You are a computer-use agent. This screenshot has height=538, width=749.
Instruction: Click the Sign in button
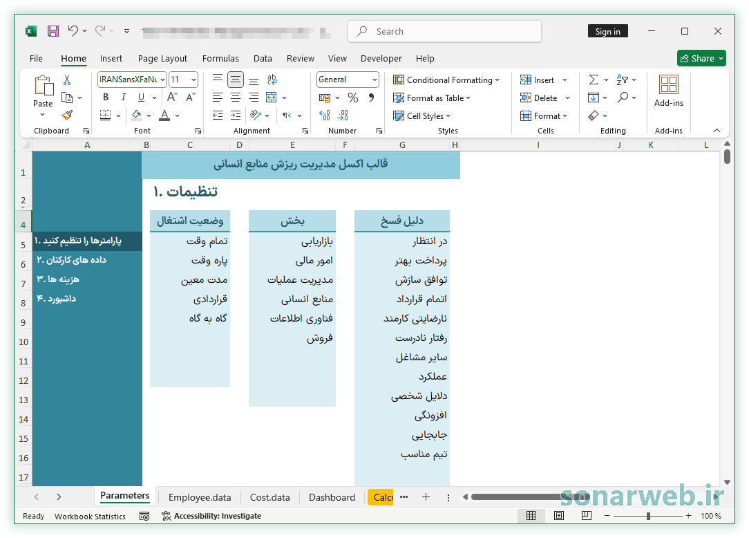[x=607, y=31]
